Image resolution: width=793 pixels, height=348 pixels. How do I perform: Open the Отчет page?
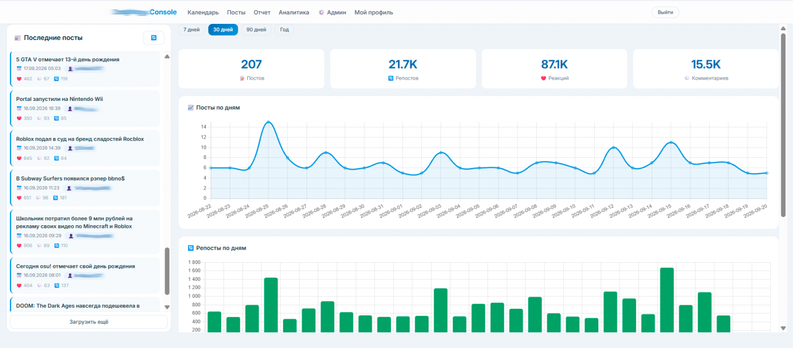pyautogui.click(x=262, y=12)
